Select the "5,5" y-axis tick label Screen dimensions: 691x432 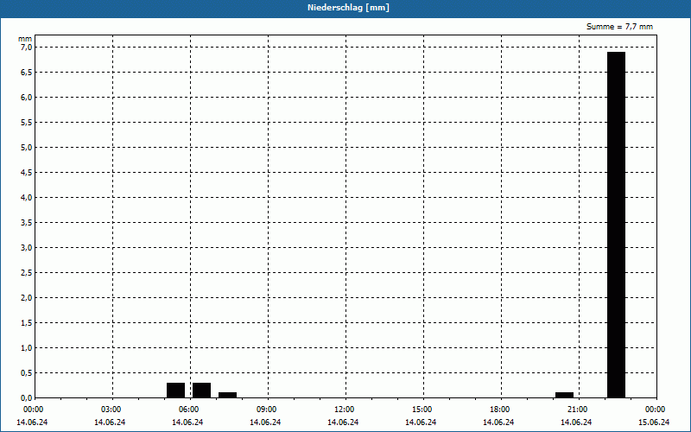tap(27, 123)
